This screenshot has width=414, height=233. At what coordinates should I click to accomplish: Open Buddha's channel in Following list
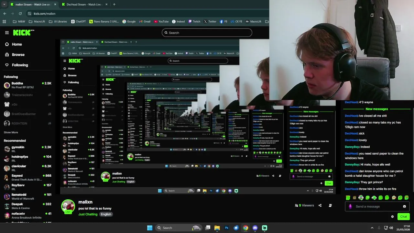click(x=27, y=85)
